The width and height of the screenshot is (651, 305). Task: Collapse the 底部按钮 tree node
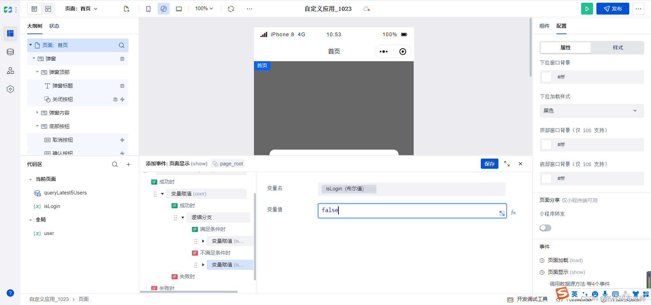37,126
